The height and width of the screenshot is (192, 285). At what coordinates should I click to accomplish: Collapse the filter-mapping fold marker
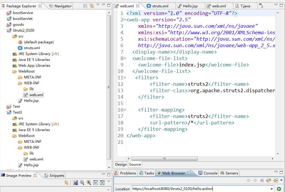coord(125,110)
